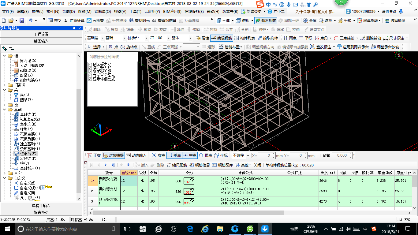Select 筏板基础(M) in the tree
This screenshot has width=418, height=235.
coord(30,119)
